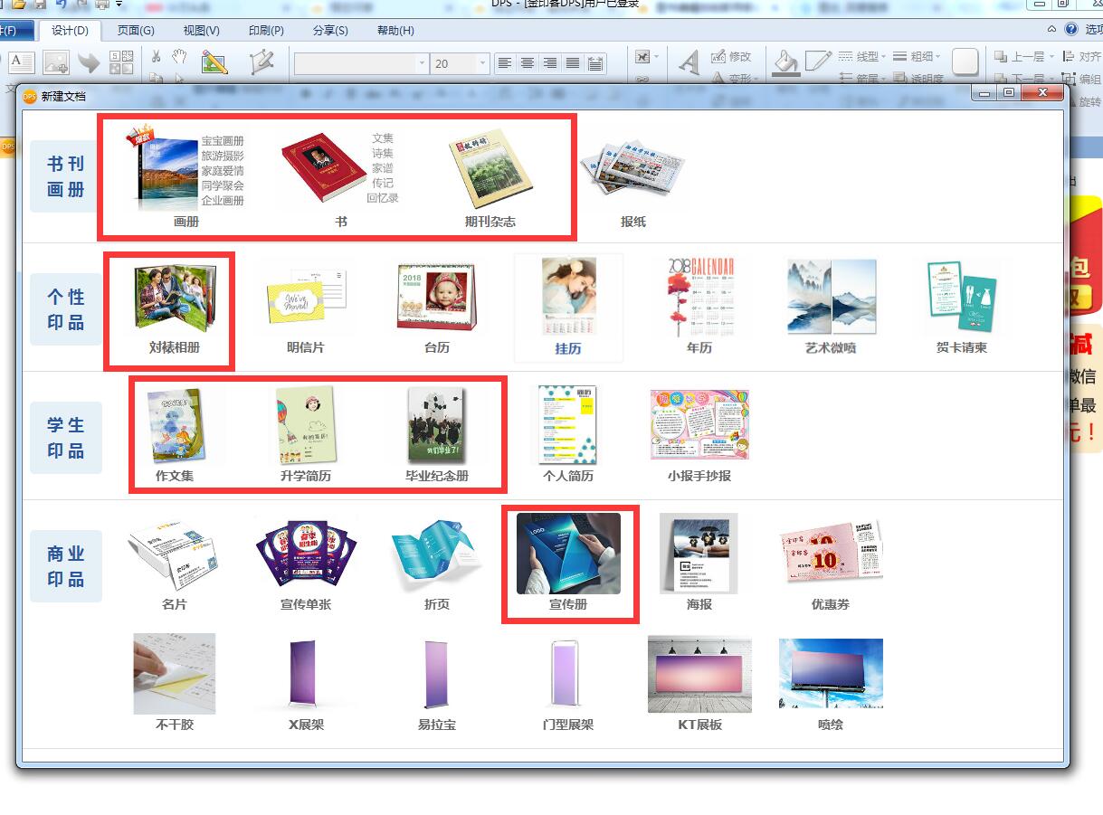Click the insert image icon in ribbon
The height and width of the screenshot is (815, 1103).
pos(56,62)
